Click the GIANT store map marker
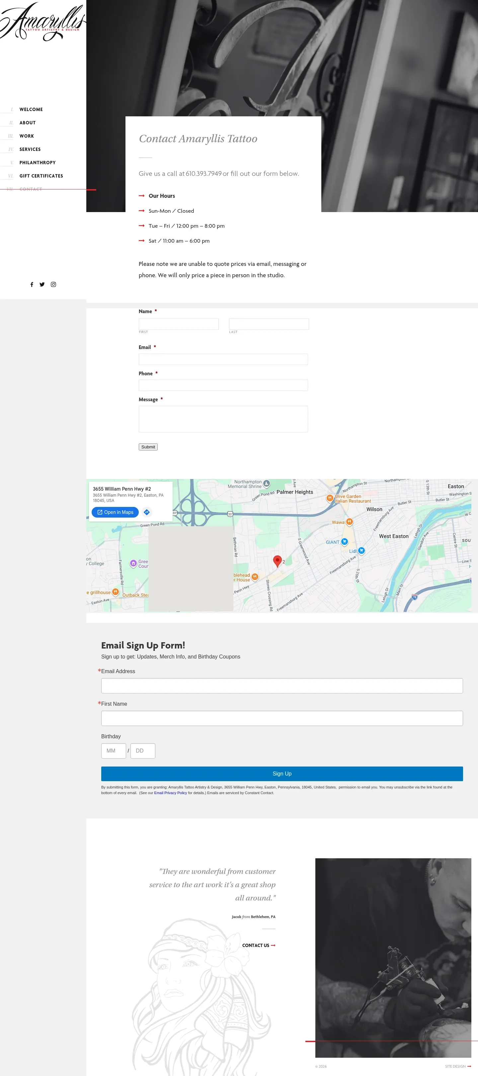The width and height of the screenshot is (478, 1076). (x=345, y=542)
